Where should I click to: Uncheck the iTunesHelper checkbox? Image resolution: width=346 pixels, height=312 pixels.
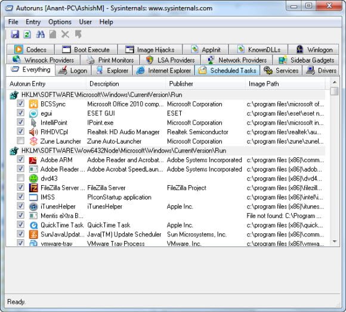click(x=20, y=205)
